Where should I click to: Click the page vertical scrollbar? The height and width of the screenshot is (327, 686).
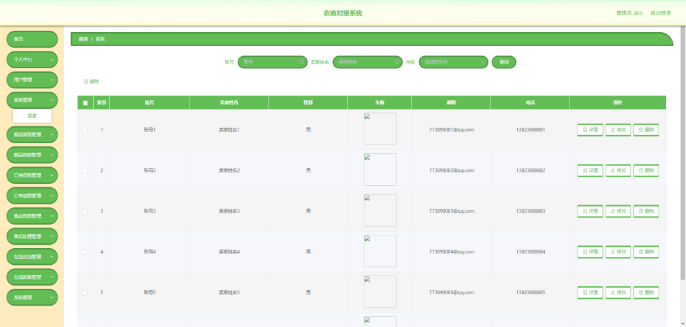(x=683, y=153)
